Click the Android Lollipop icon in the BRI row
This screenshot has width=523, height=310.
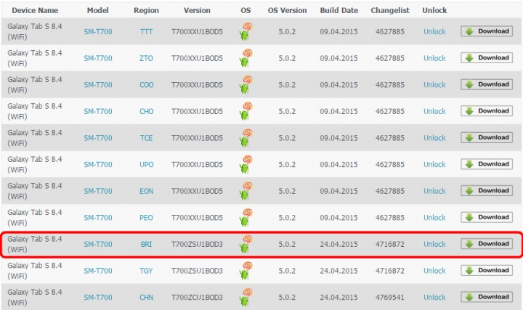click(x=246, y=244)
